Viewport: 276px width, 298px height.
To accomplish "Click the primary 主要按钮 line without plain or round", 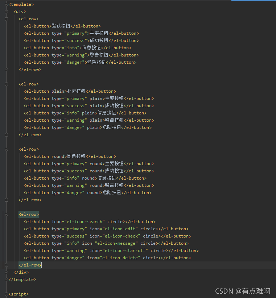I will pos(81,33).
